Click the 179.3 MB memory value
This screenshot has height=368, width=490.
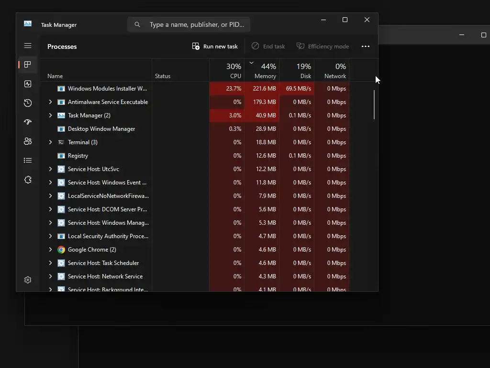pyautogui.click(x=264, y=102)
